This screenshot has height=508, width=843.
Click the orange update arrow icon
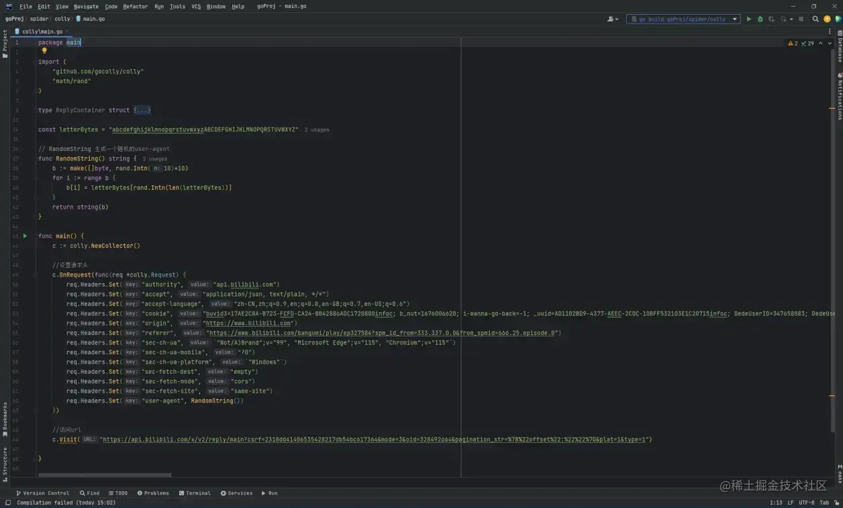tap(827, 19)
